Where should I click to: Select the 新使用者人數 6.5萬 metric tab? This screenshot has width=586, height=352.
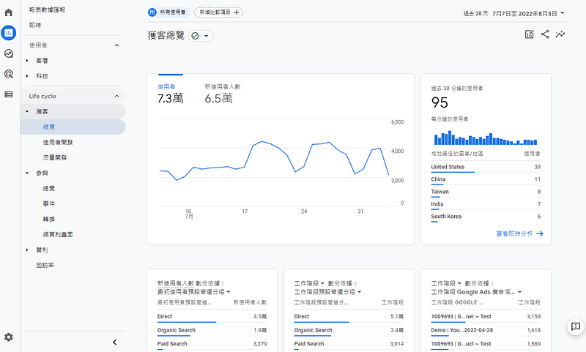point(223,94)
